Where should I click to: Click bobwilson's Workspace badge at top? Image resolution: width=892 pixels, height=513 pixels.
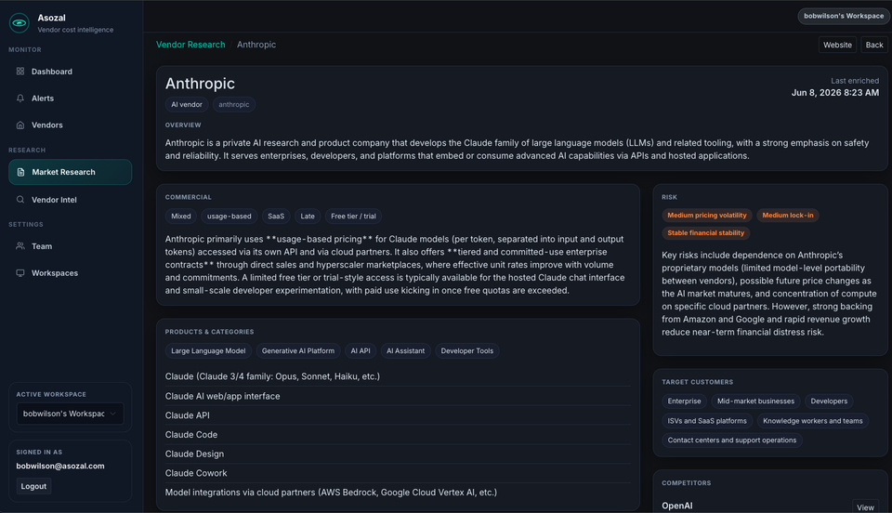(843, 16)
